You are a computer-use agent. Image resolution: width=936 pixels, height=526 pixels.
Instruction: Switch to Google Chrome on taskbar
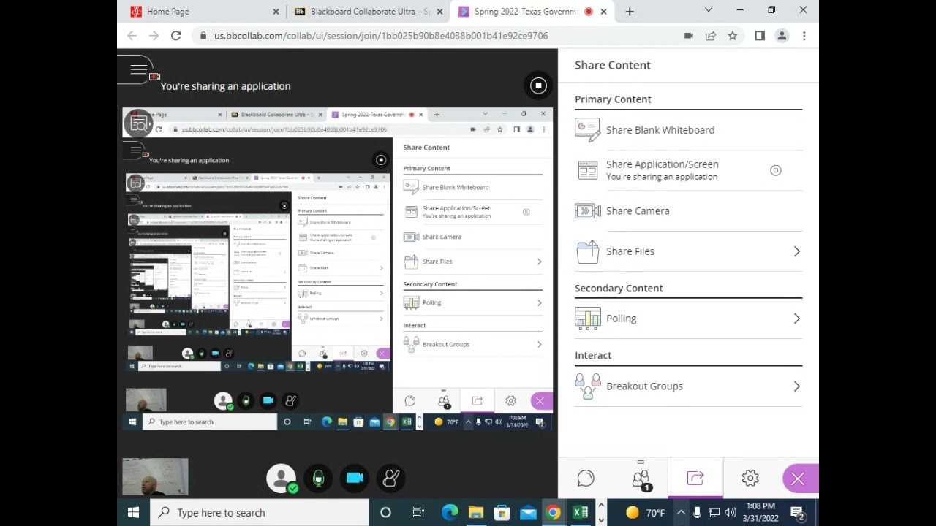point(554,513)
